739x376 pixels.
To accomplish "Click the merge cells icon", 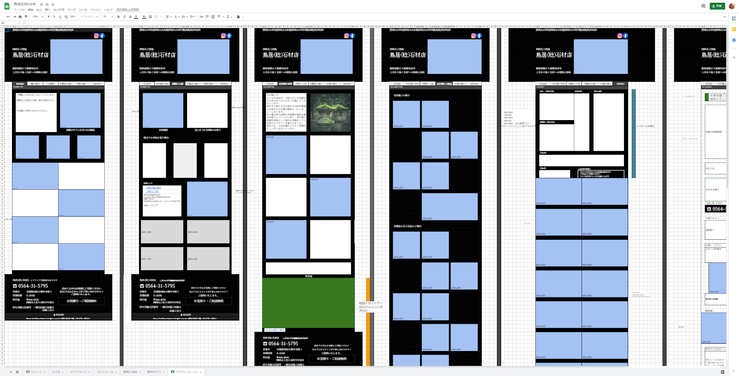I will click(156, 17).
